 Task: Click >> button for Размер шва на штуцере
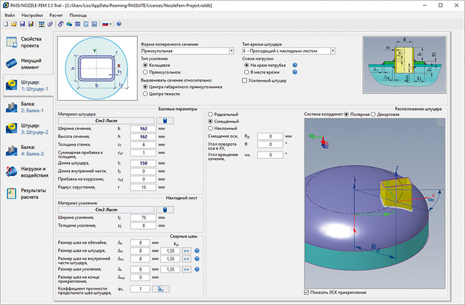point(186,251)
